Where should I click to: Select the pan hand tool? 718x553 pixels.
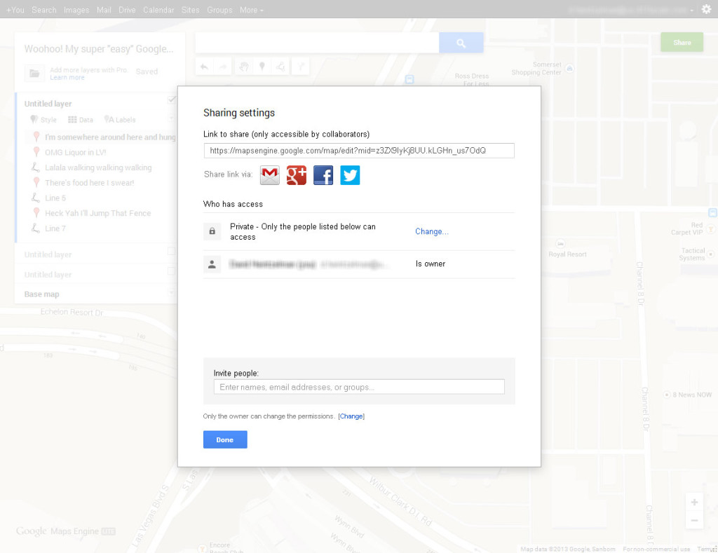click(x=243, y=65)
